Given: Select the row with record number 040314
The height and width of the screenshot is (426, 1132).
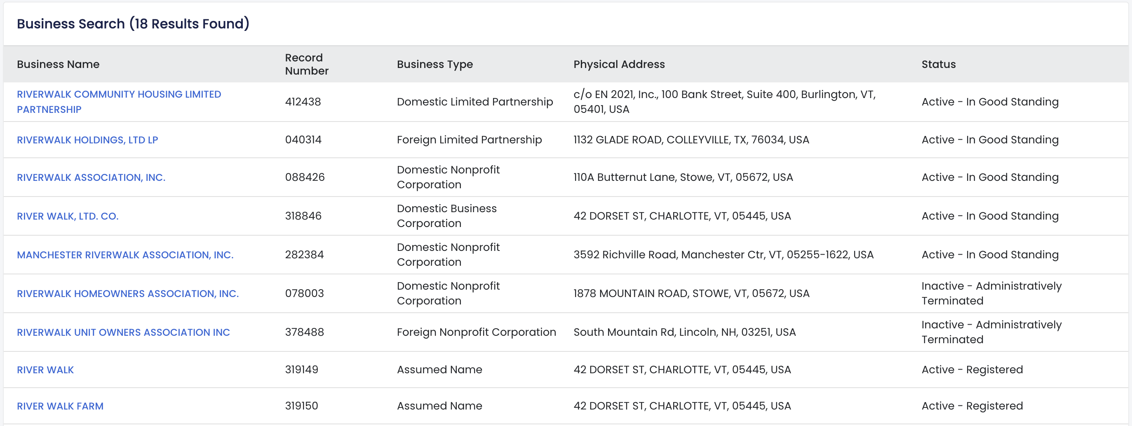Looking at the screenshot, I should [x=303, y=140].
